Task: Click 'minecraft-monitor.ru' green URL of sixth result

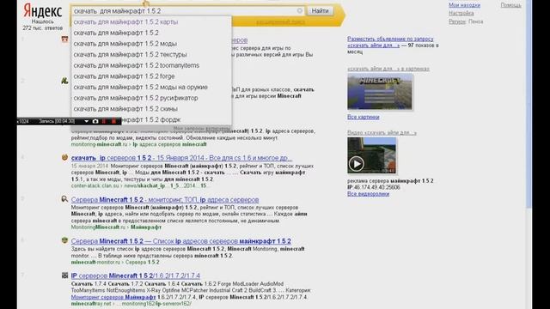Action: [x=96, y=262]
